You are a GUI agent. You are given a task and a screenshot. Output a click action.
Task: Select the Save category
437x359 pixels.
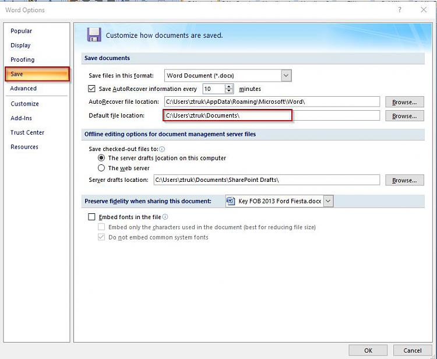pyautogui.click(x=37, y=74)
